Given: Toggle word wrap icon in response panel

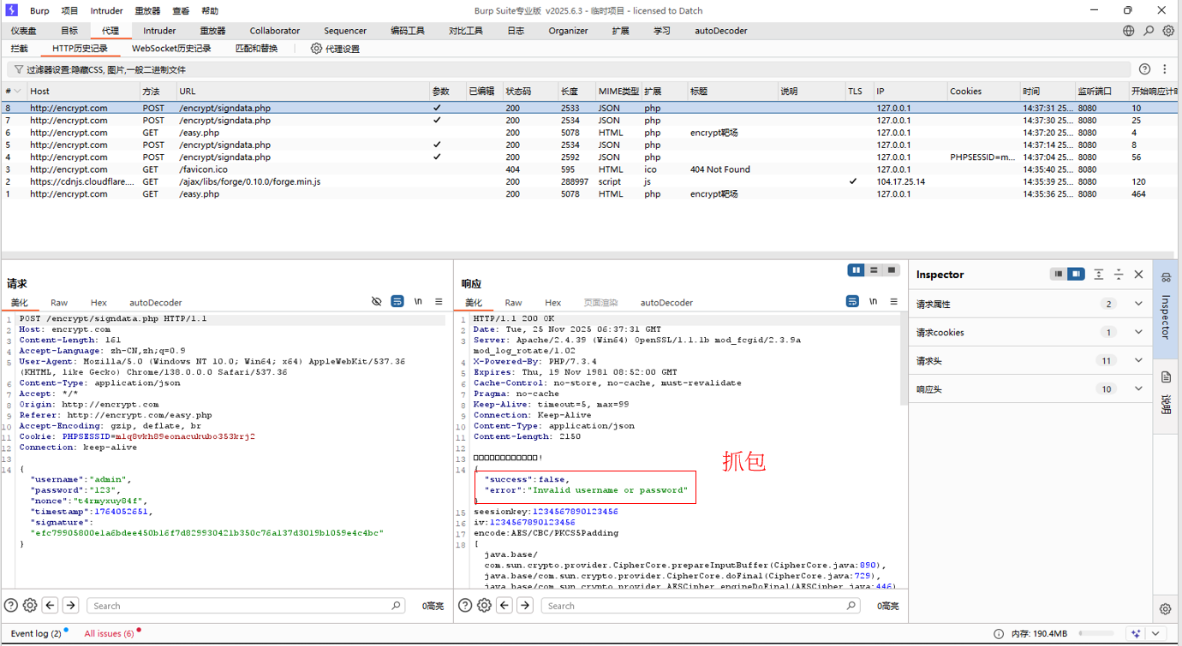Looking at the screenshot, I should pyautogui.click(x=852, y=301).
